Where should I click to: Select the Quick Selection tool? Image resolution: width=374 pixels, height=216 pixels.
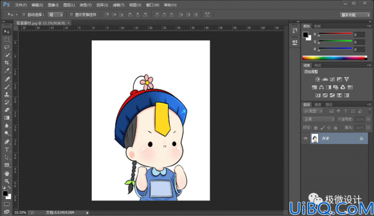click(7, 55)
